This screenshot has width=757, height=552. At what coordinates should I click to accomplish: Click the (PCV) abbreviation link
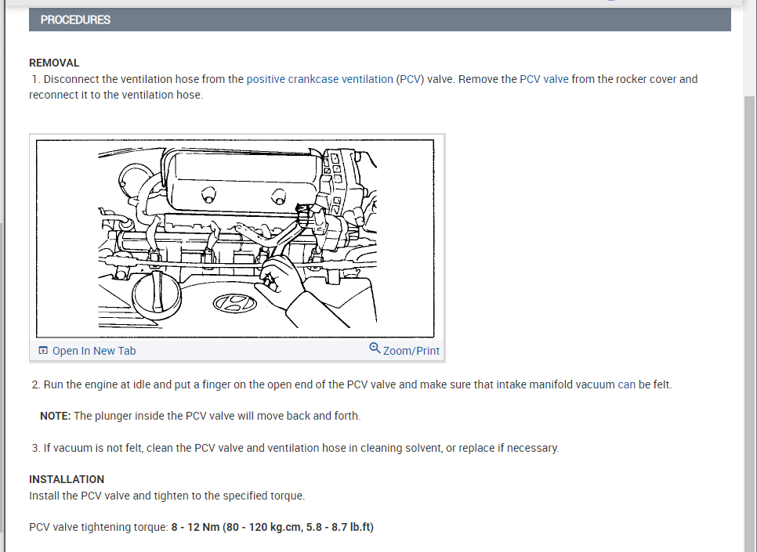pyautogui.click(x=410, y=79)
